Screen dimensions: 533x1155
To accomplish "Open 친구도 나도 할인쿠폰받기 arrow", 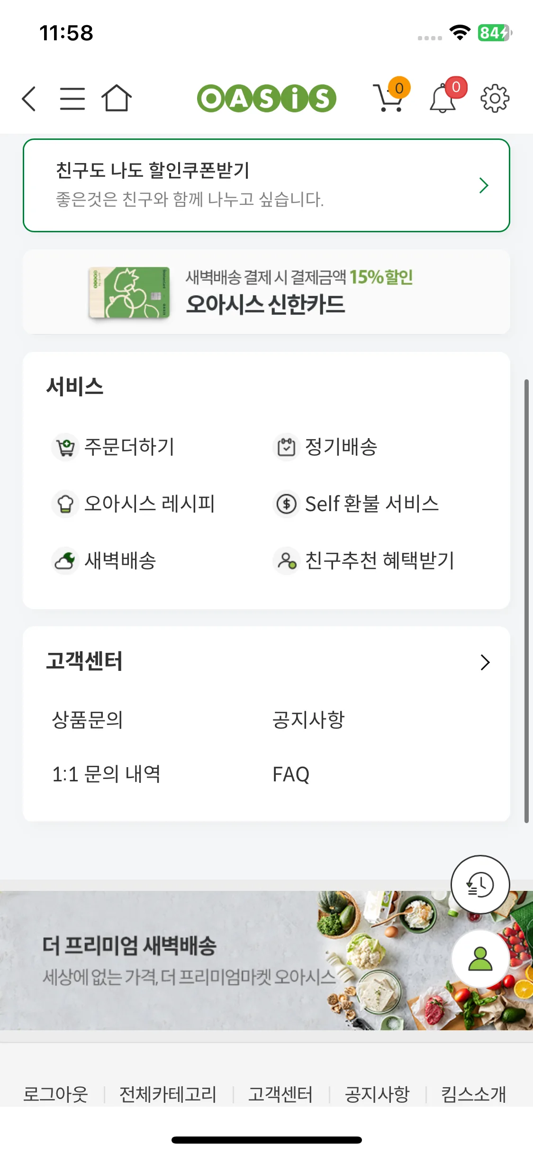I will (x=483, y=185).
